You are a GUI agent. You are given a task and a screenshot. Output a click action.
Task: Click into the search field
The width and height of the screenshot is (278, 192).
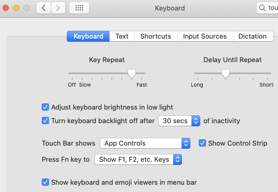267,8
